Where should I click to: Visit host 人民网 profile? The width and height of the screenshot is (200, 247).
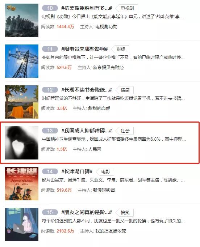[95, 149]
